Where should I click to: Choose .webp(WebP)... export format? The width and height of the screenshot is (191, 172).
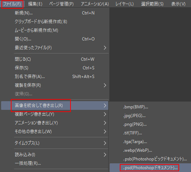[x=150, y=150]
